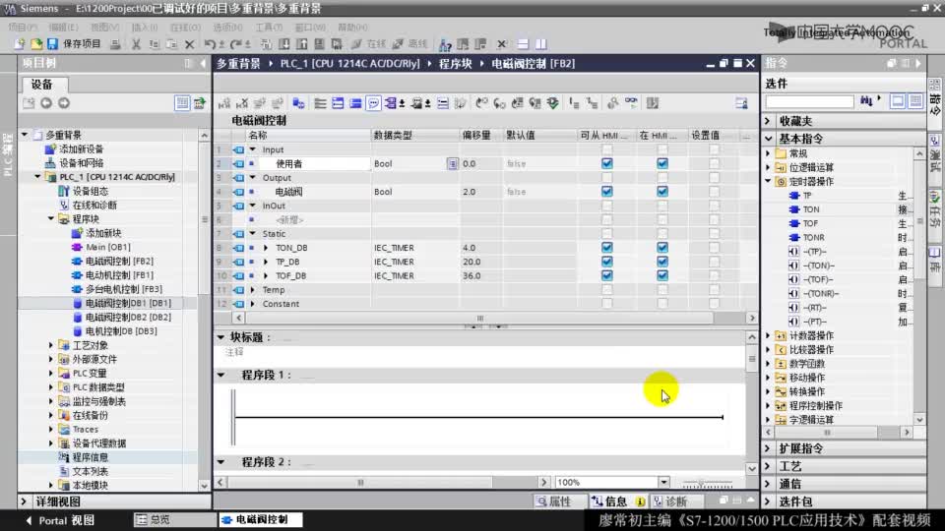Click the instruction search input field

click(809, 101)
